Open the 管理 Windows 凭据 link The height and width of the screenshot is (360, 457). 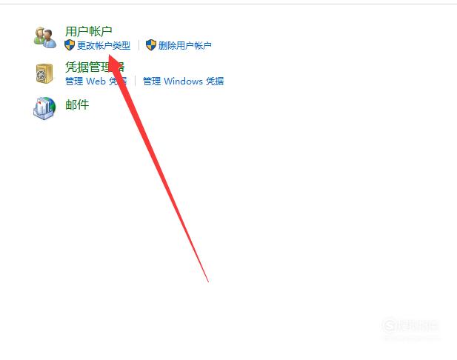(184, 81)
